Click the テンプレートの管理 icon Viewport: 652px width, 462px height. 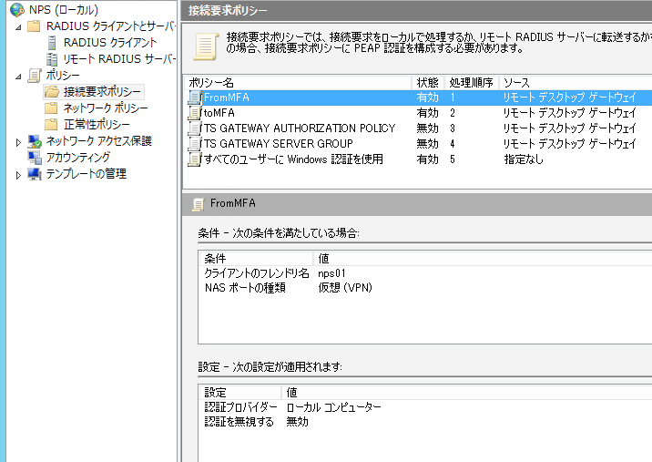coord(35,173)
